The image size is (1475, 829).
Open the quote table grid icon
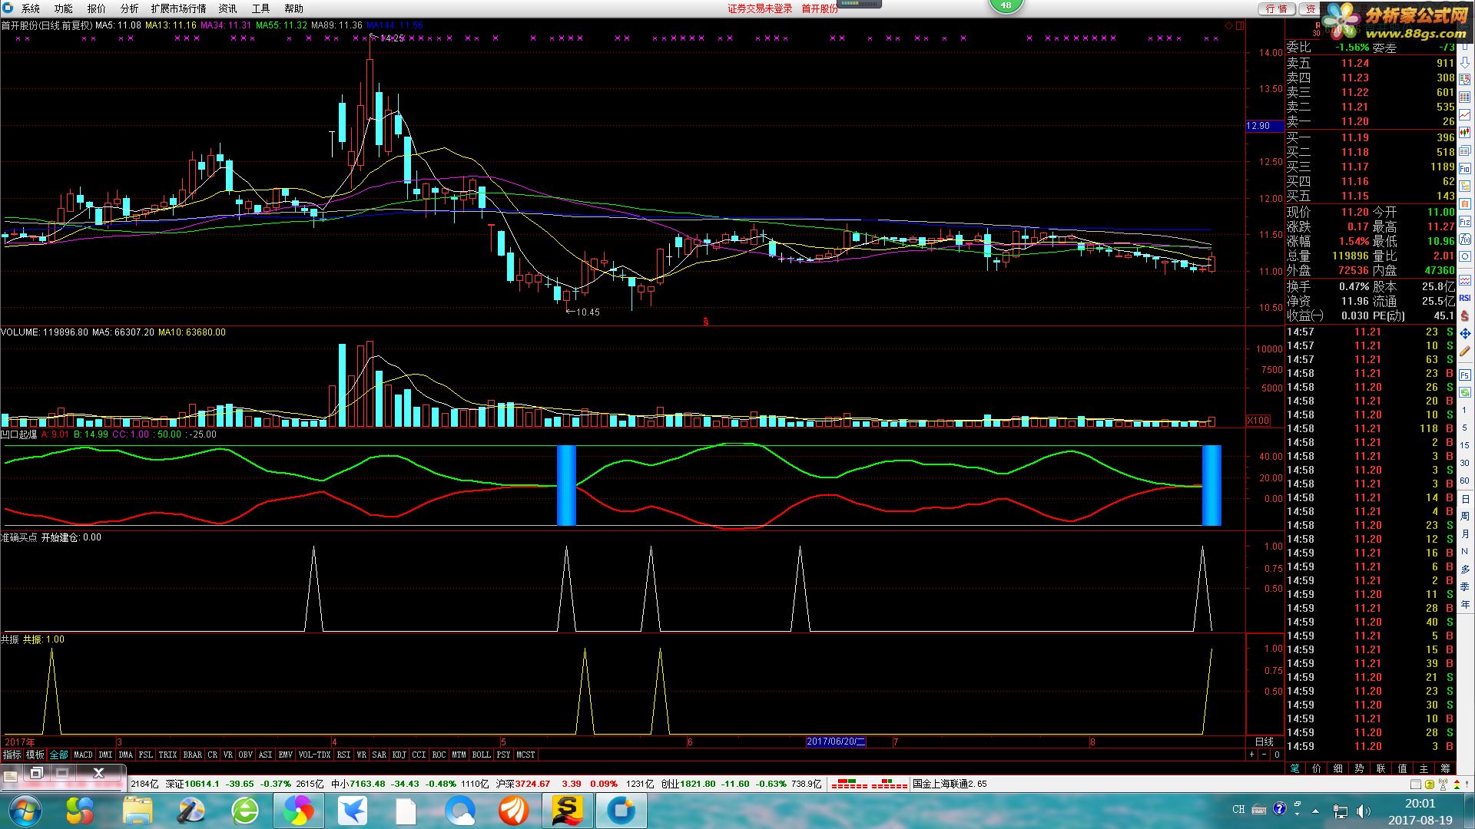(1465, 96)
